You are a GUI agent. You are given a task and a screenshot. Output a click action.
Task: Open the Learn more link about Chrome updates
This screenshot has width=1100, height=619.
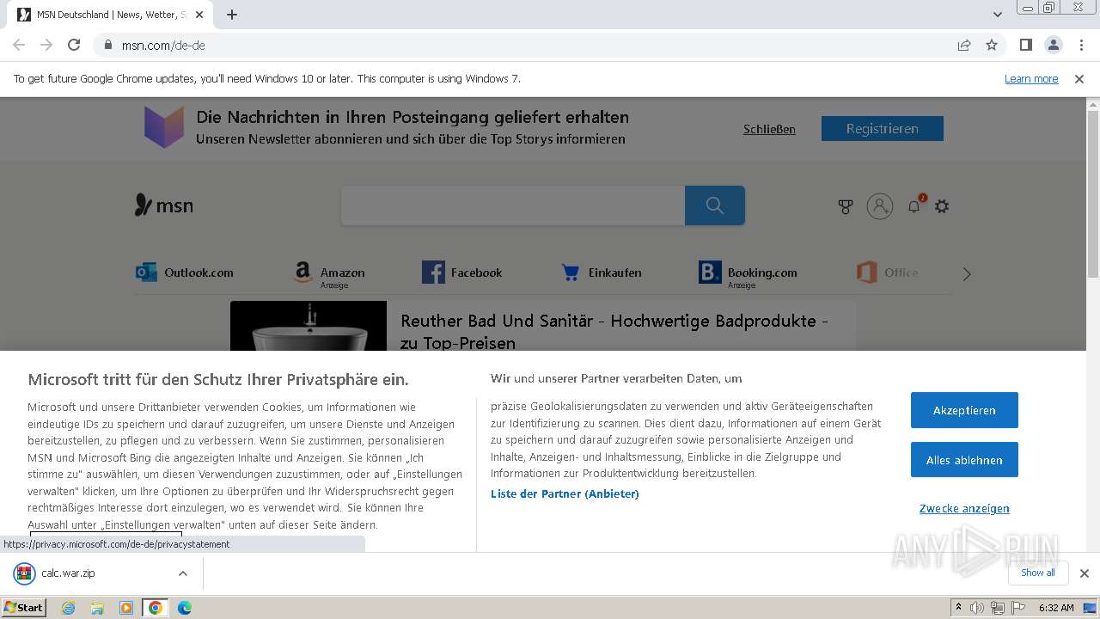pos(1031,78)
